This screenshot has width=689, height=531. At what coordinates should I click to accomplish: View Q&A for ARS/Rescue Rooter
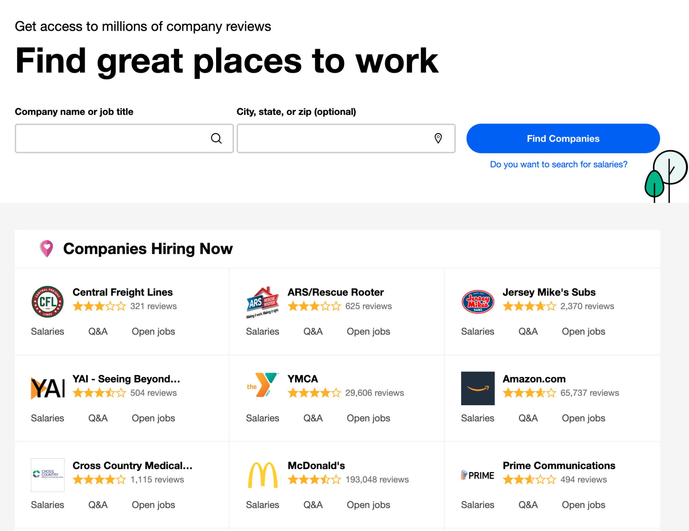pos(313,331)
